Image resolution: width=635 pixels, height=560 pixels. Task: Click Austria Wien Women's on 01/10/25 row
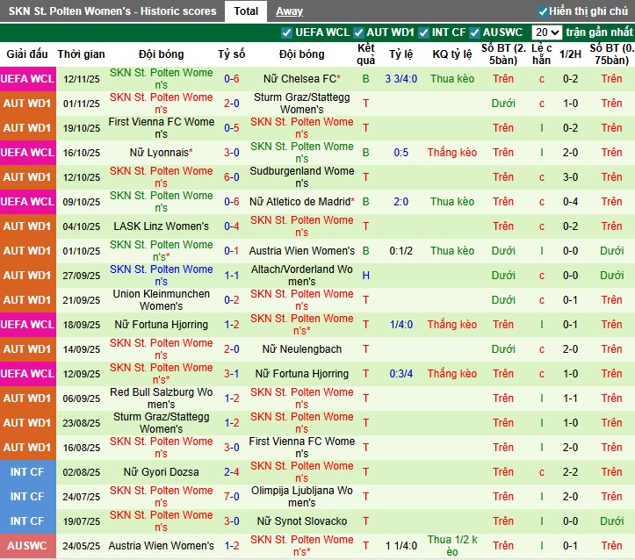coord(302,251)
